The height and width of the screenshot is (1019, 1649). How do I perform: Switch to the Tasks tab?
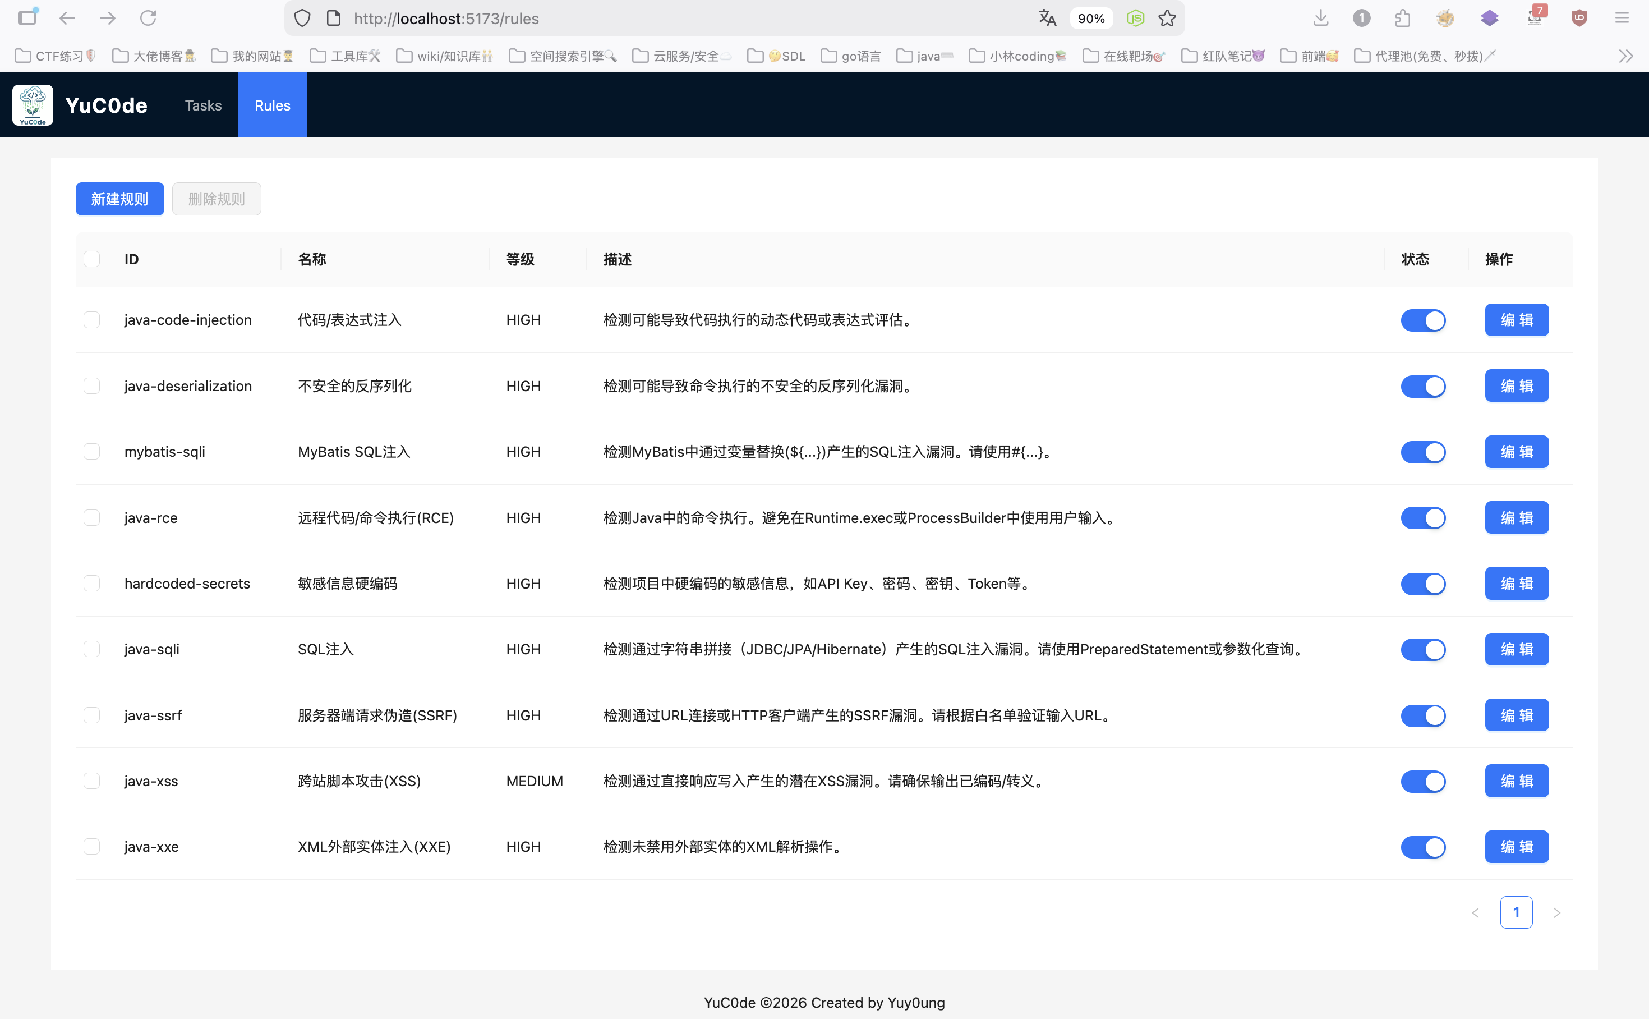pos(202,105)
